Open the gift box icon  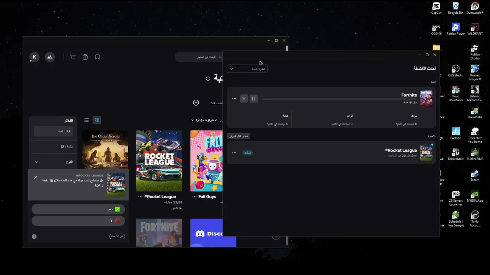(85, 57)
